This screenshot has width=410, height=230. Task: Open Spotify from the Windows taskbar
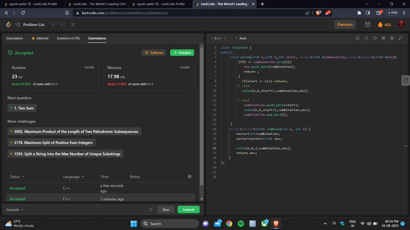tap(241, 224)
